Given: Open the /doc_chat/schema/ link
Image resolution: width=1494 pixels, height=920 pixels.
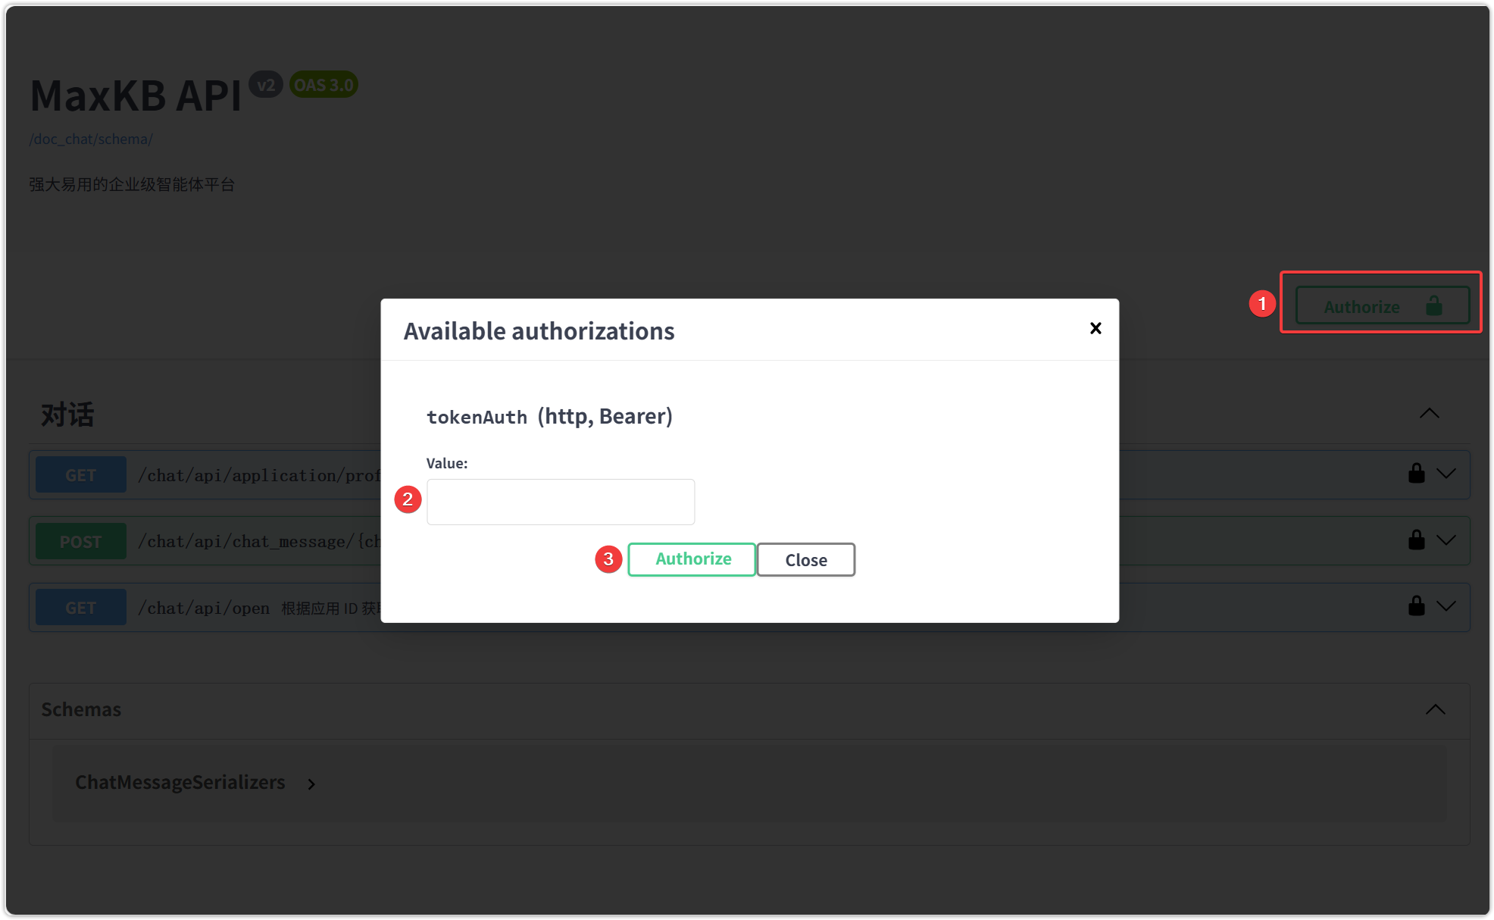Looking at the screenshot, I should [91, 139].
